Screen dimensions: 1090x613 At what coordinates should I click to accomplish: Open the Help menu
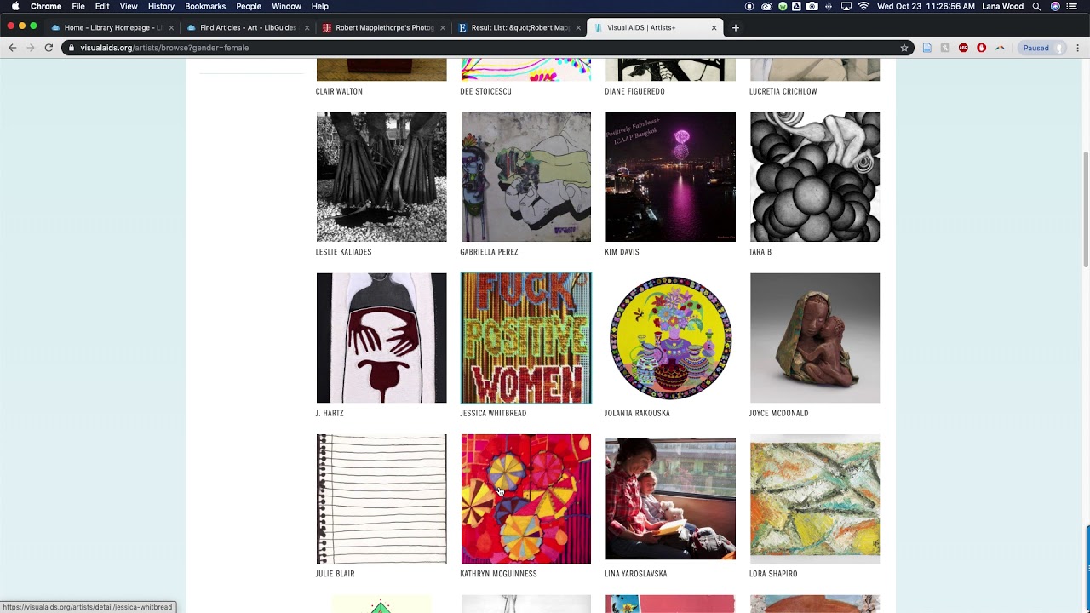coord(320,6)
